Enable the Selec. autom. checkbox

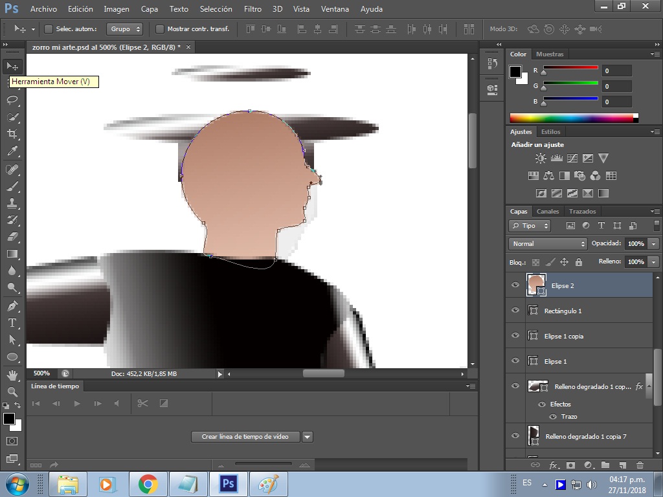[48, 28]
